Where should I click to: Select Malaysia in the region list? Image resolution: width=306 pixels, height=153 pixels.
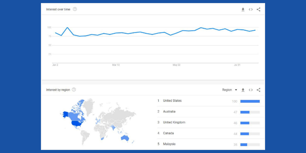coord(169,144)
